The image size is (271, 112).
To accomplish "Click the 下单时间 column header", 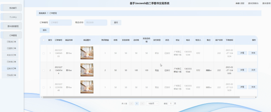I will [x=229, y=40].
